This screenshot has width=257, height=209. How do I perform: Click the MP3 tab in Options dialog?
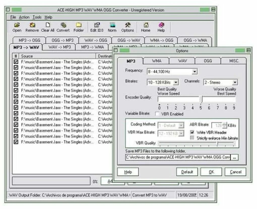131,61
